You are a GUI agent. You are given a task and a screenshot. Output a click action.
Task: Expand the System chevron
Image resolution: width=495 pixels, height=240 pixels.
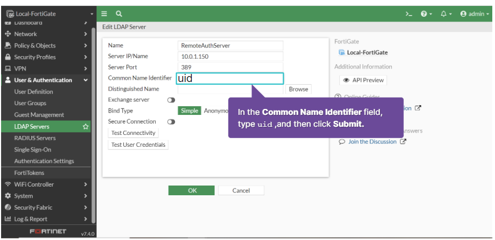click(85, 196)
